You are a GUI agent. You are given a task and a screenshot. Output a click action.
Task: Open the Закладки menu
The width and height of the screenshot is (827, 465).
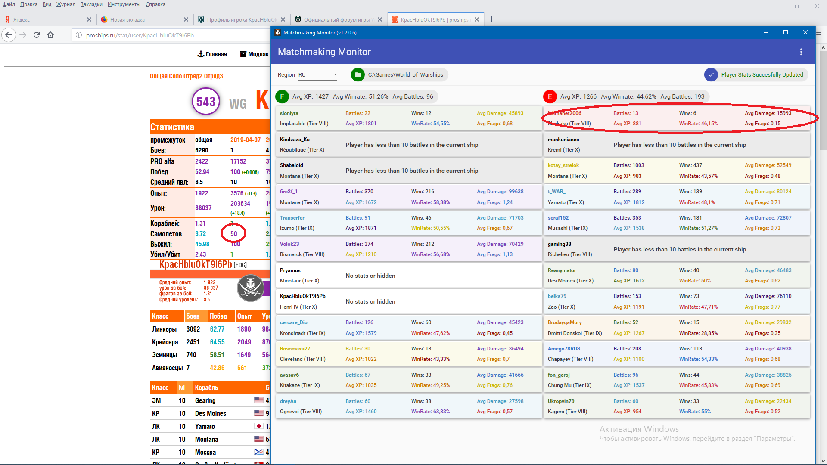point(91,4)
